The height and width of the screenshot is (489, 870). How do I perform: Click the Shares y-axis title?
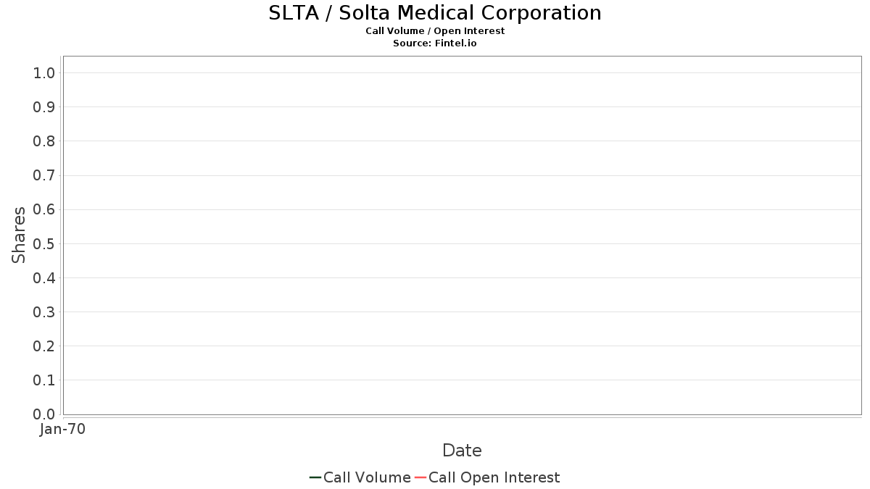coord(19,235)
